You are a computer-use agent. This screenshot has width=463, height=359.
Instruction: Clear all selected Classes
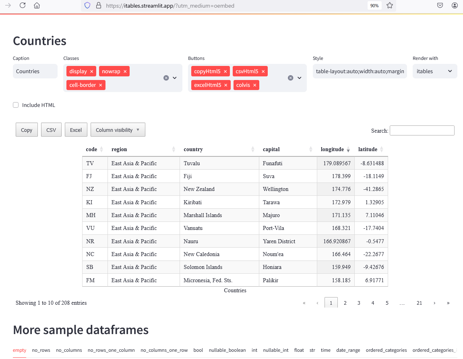166,78
